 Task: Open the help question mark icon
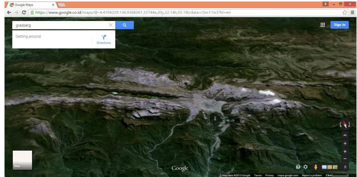pyautogui.click(x=298, y=167)
